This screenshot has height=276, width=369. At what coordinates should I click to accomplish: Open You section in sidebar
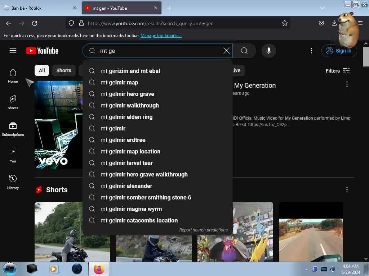(13, 156)
